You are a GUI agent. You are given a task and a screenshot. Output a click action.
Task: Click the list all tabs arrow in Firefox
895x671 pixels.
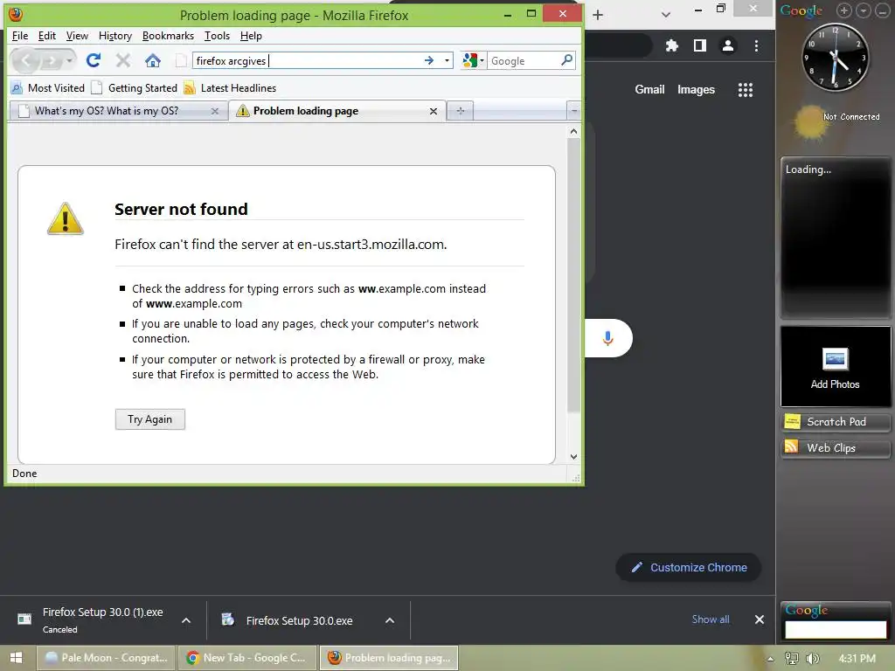tap(574, 111)
